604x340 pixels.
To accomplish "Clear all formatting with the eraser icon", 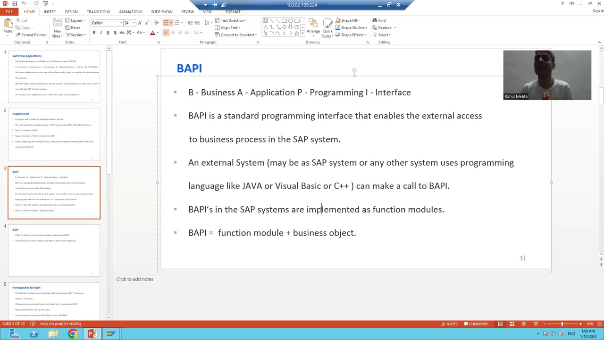I will pyautogui.click(x=156, y=23).
